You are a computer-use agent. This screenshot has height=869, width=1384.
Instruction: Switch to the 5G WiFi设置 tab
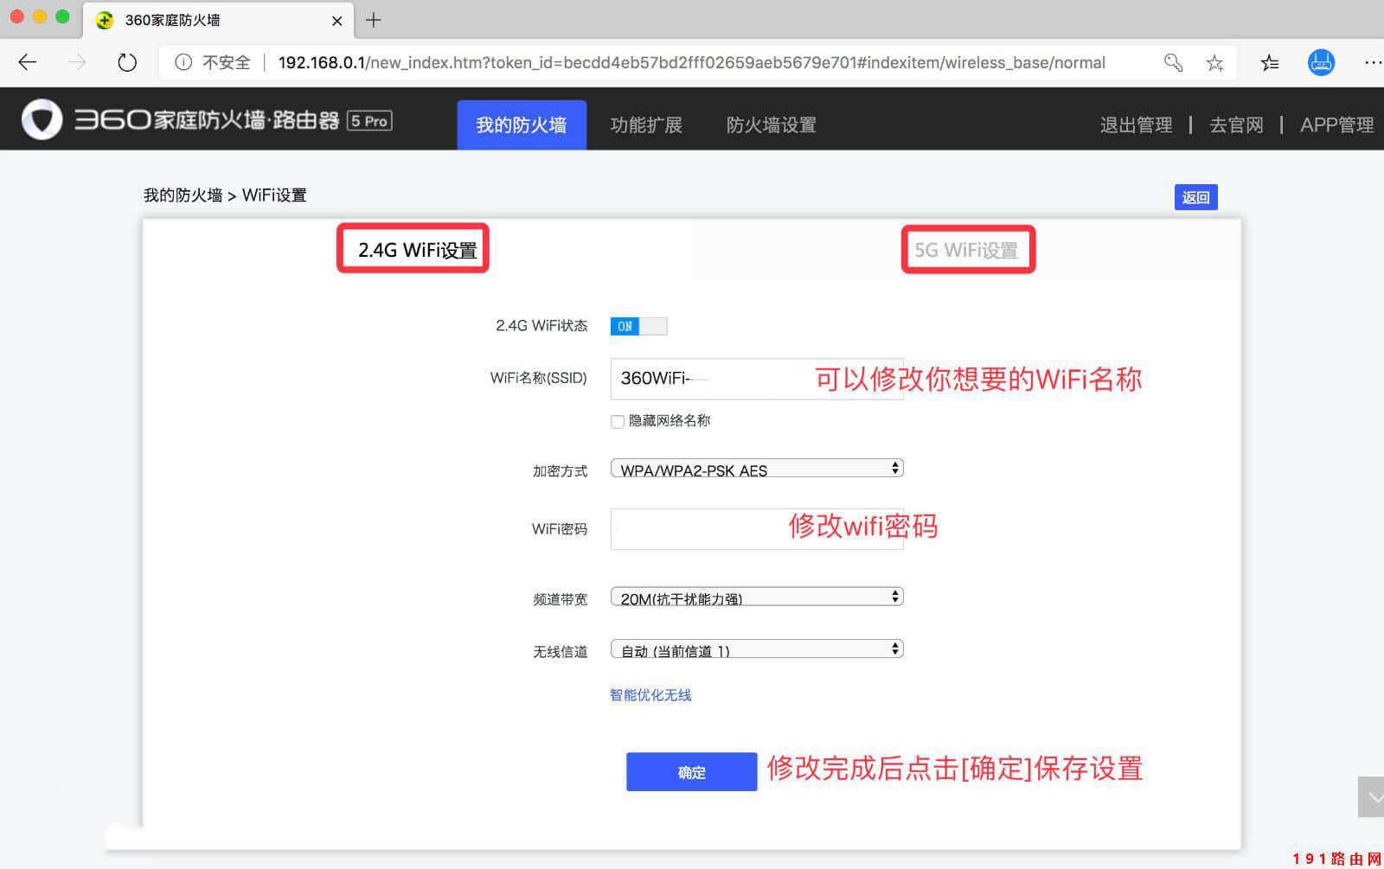[967, 250]
